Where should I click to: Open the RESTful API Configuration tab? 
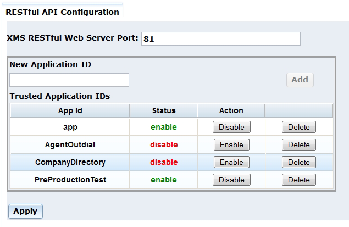click(x=62, y=12)
